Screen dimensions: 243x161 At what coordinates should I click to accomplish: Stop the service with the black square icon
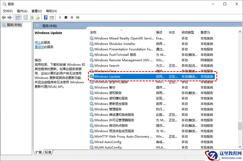click(66, 17)
